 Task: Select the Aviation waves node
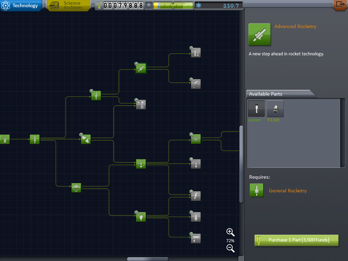pyautogui.click(x=196, y=139)
